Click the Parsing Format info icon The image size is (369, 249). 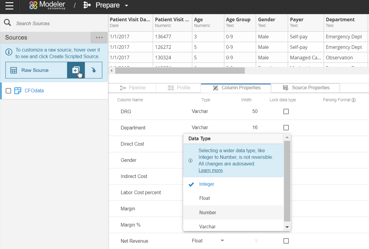pos(353,100)
